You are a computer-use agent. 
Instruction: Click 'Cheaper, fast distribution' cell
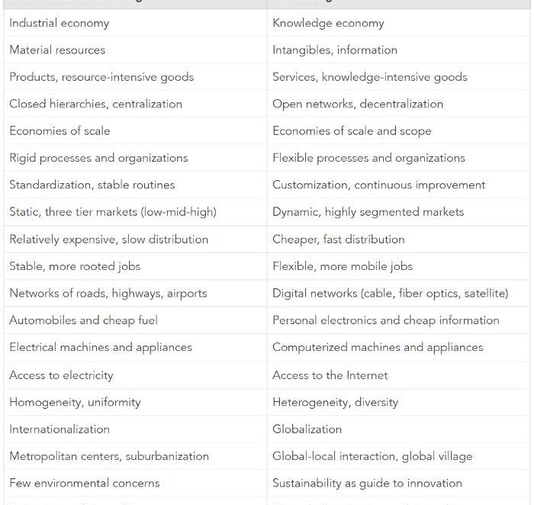tap(339, 240)
